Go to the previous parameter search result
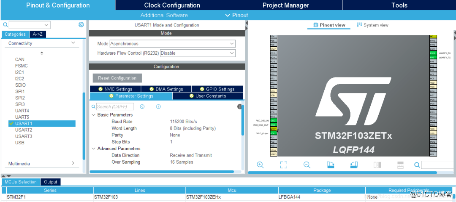Viewport: 456px width, 202px height. point(142,106)
